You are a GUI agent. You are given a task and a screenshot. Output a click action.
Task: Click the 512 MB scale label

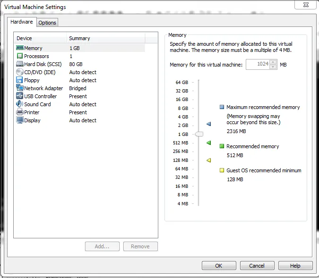[181, 143]
